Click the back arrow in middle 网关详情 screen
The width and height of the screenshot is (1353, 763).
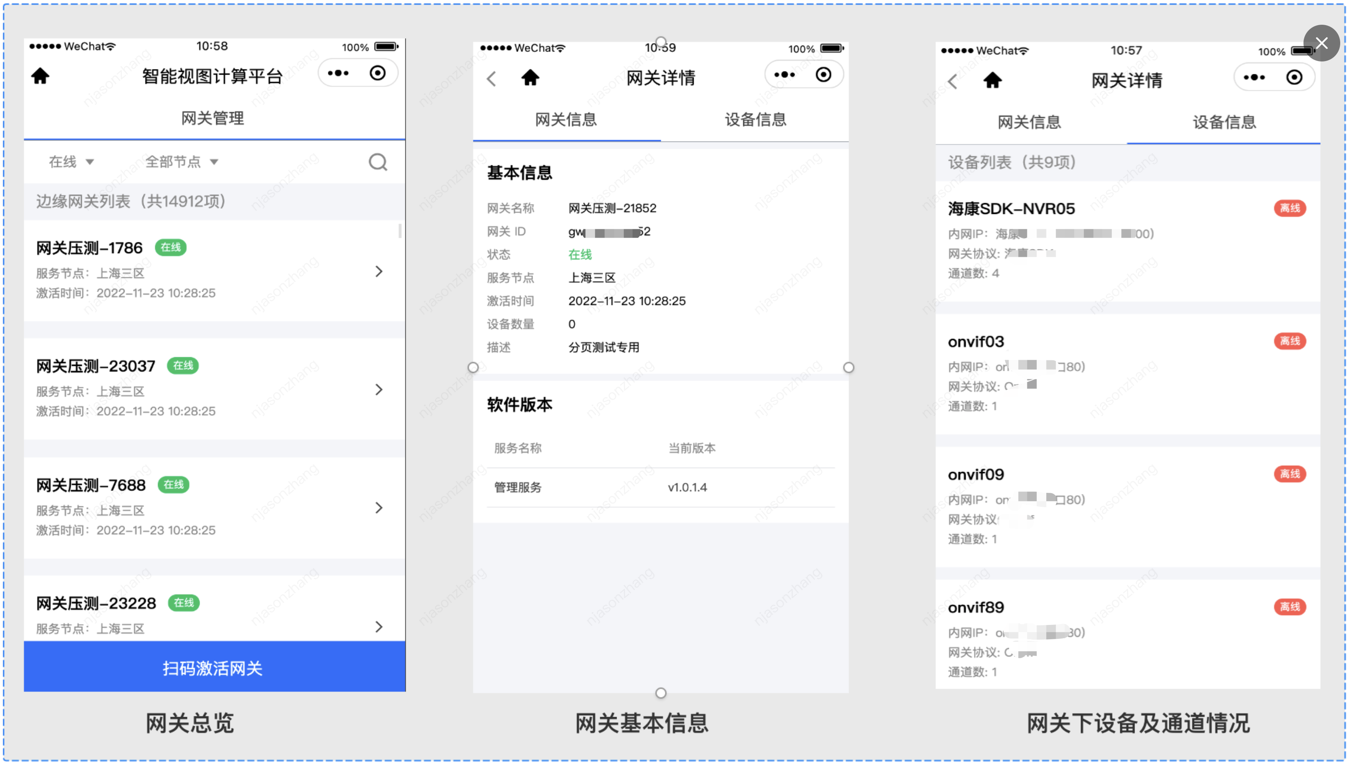(491, 79)
